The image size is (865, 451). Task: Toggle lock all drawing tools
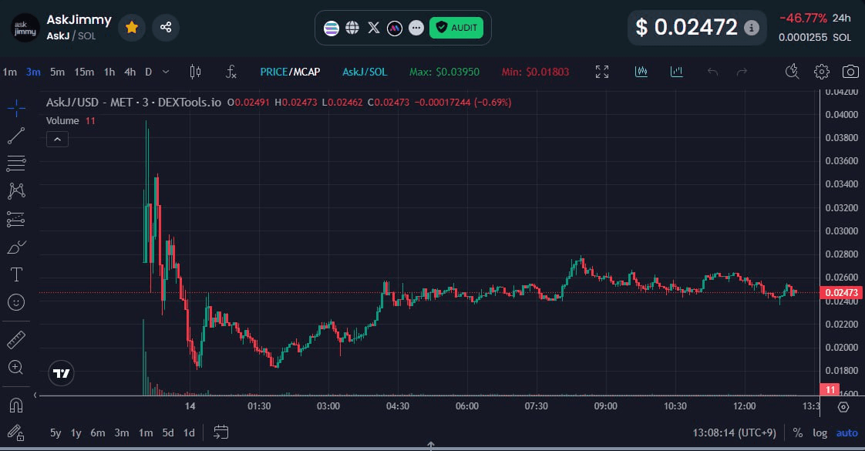[16, 432]
